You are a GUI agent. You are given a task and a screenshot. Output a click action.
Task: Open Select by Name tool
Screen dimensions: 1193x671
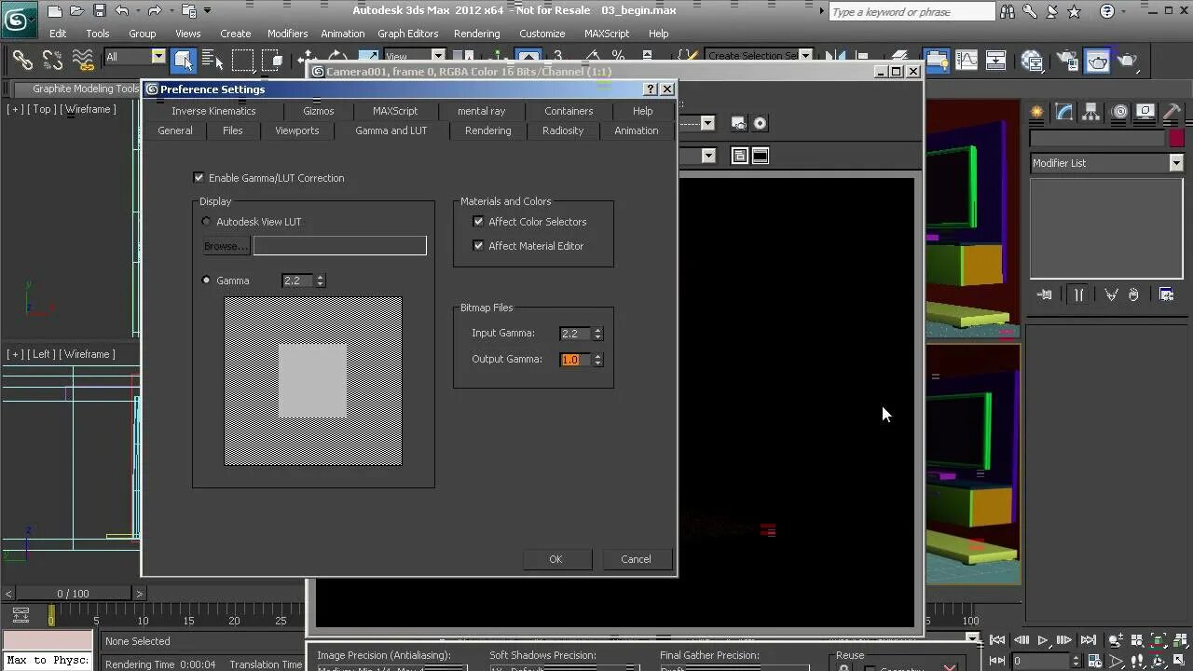click(x=211, y=61)
